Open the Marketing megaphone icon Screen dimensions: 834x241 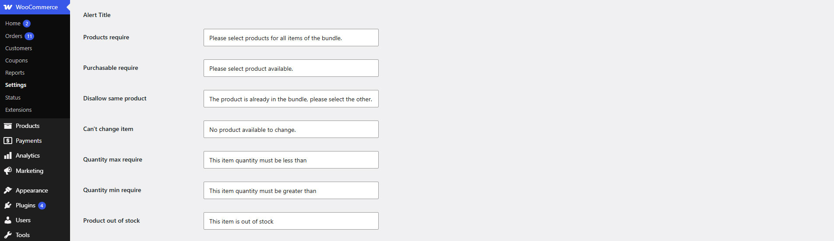point(8,171)
